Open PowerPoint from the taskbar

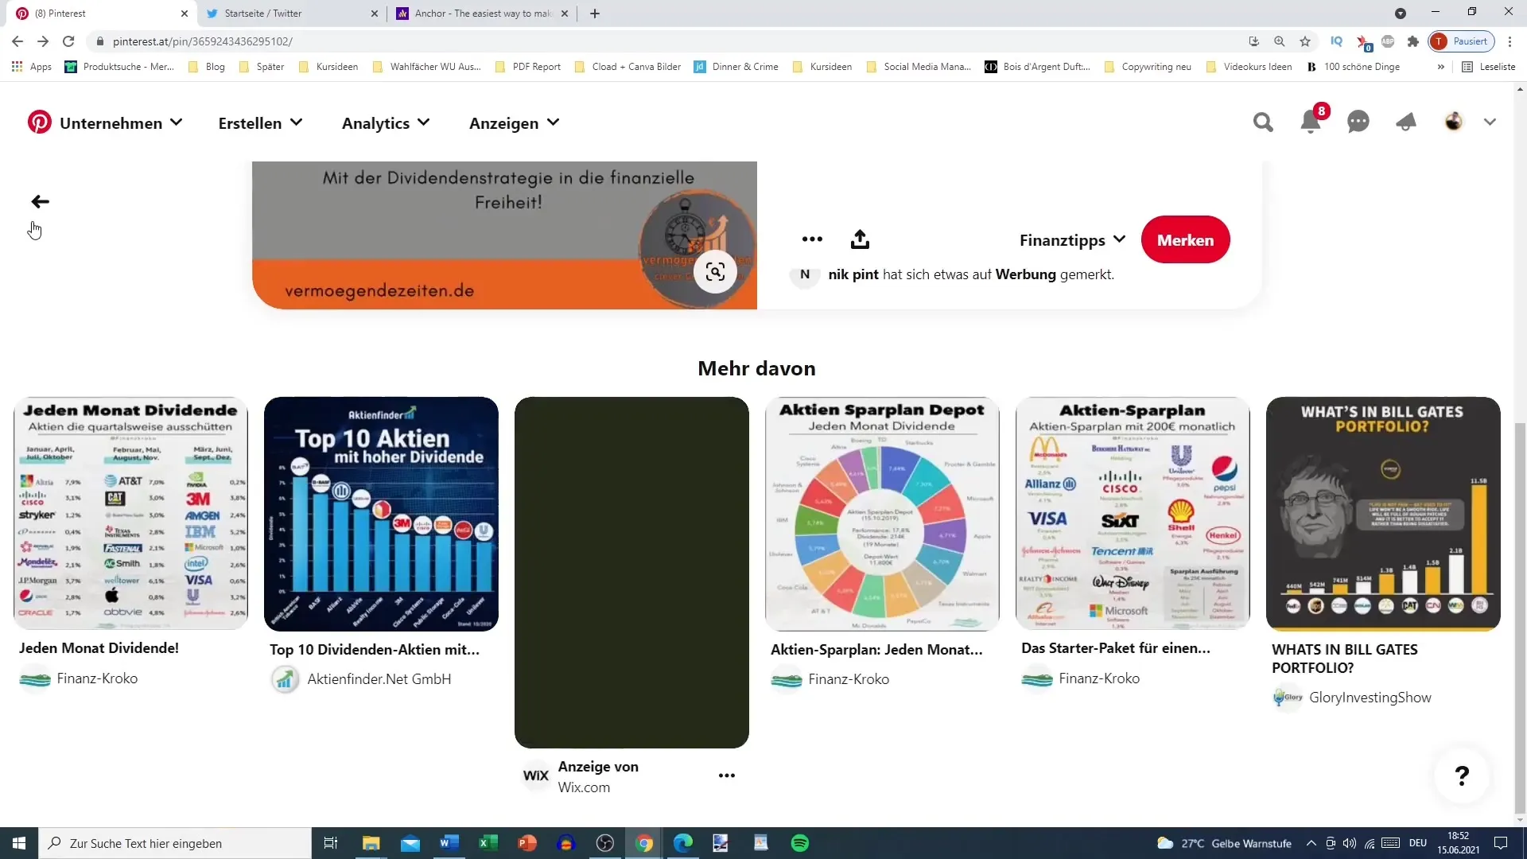pos(526,843)
